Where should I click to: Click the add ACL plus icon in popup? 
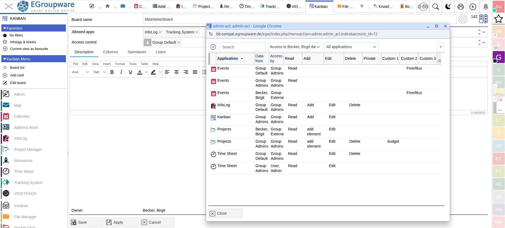pyautogui.click(x=213, y=47)
